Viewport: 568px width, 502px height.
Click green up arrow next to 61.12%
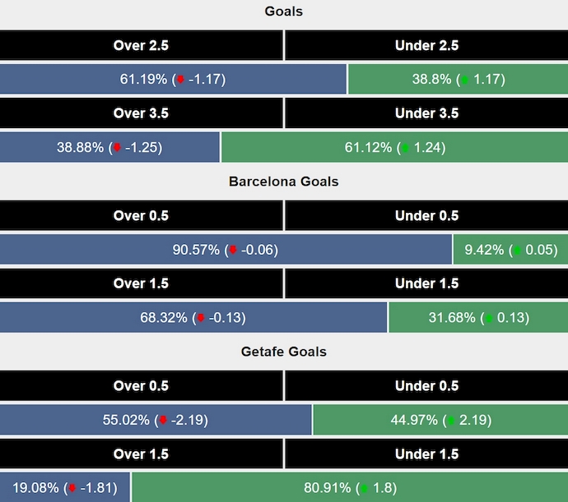pyautogui.click(x=403, y=148)
